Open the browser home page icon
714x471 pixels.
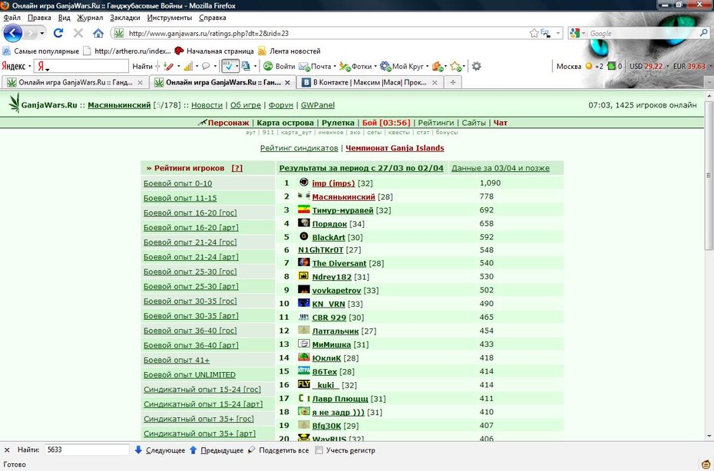tap(98, 33)
